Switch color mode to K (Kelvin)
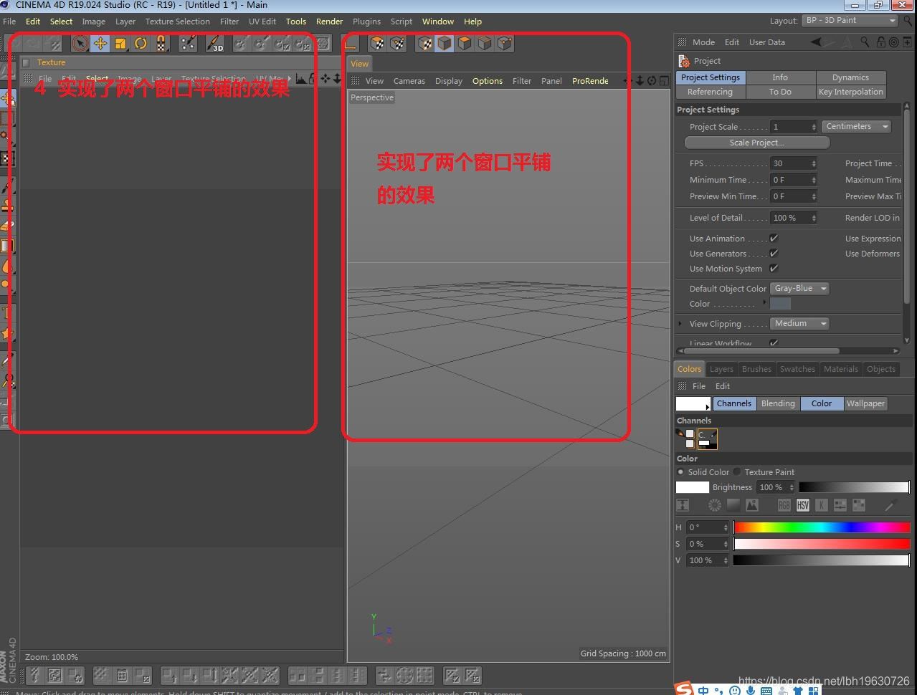 tap(822, 505)
